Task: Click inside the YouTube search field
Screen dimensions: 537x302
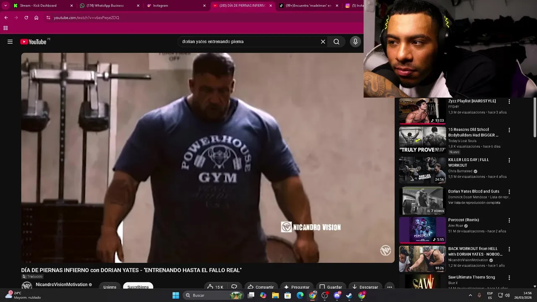Action: 250,42
